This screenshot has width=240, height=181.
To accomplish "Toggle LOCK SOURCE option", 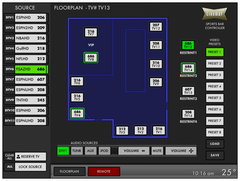I will [x=30, y=167].
